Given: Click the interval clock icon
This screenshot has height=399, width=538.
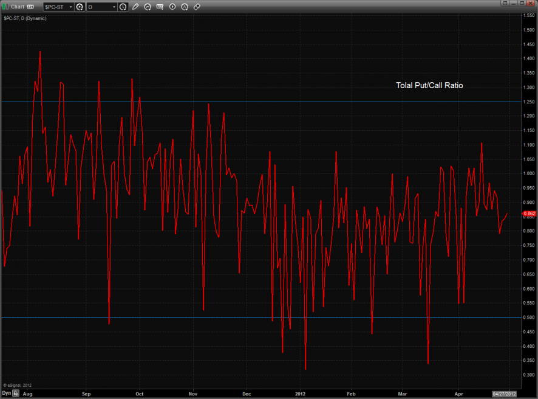Looking at the screenshot, I should (x=123, y=7).
